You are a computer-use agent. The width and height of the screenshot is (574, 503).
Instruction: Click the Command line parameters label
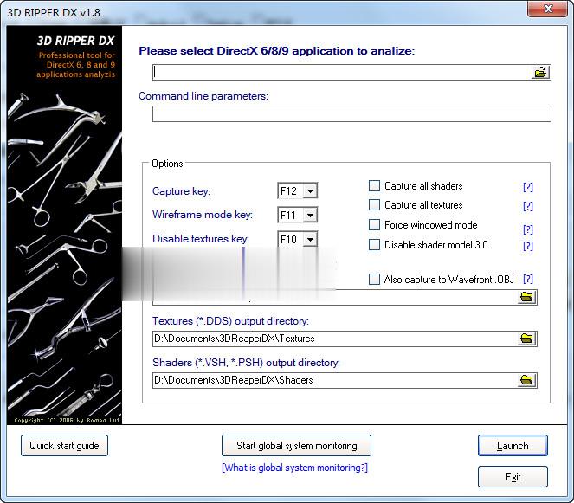tap(203, 96)
